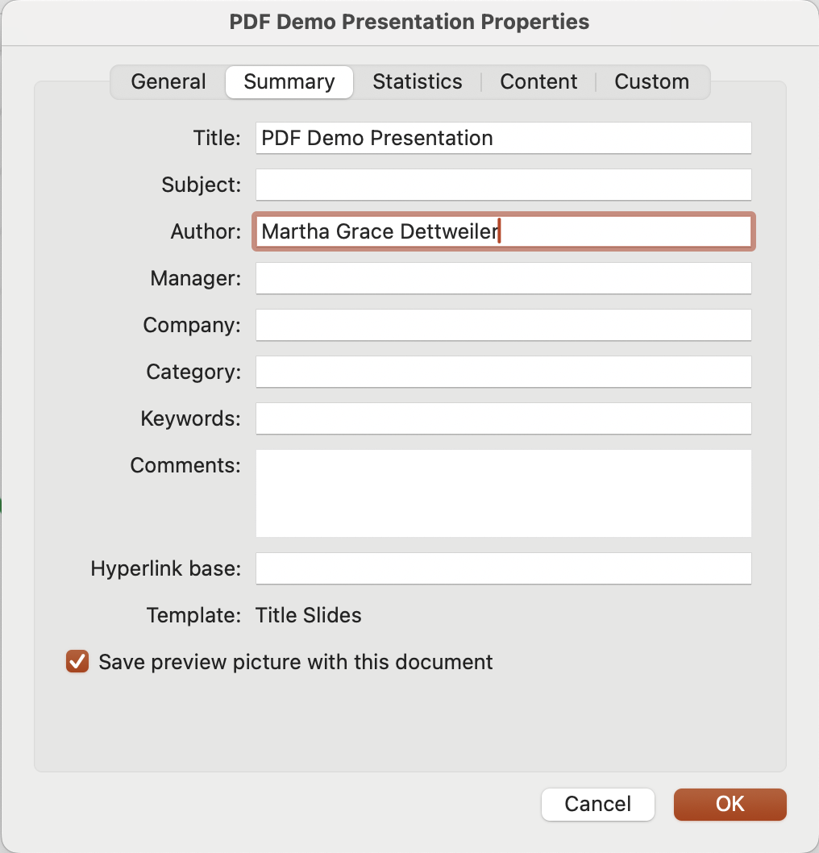Stay on the Summary tab
Image resolution: width=819 pixels, height=853 pixels.
[289, 81]
